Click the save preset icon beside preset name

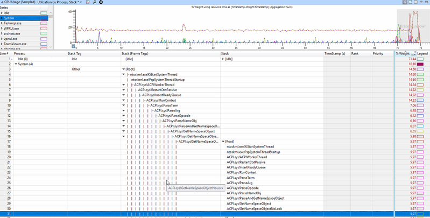(89, 3)
